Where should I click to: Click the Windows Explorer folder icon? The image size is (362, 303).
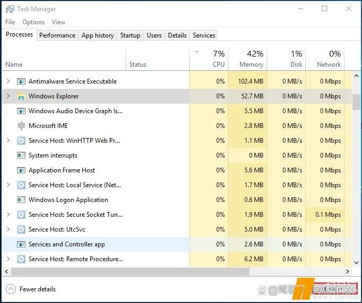coord(21,96)
